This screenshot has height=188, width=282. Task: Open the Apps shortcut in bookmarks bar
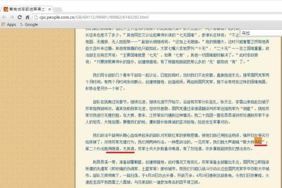(x=8, y=24)
